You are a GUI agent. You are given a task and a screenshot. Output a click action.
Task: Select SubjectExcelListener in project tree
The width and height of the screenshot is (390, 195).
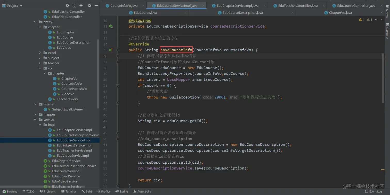point(68,109)
